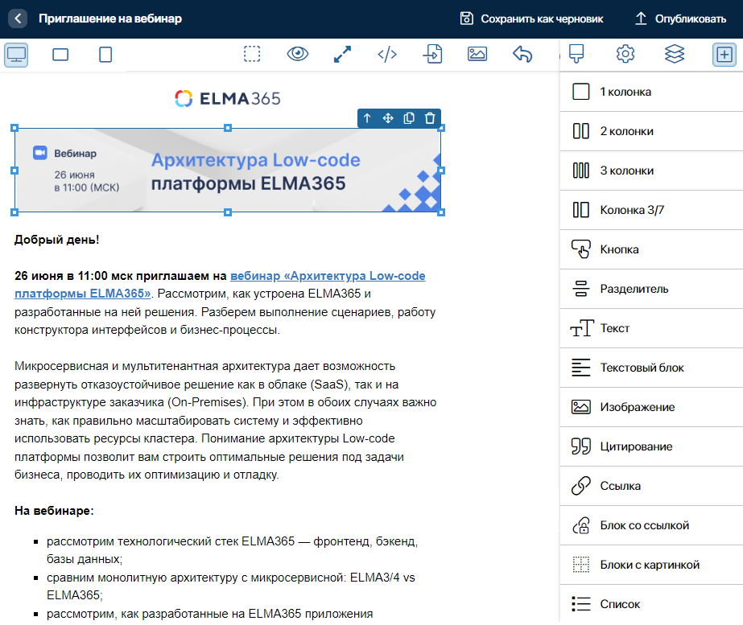This screenshot has width=743, height=625.
Task: Pick the Блок со ссылкой item
Action: (x=651, y=525)
